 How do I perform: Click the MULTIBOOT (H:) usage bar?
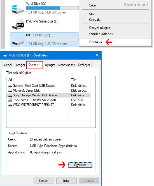[52, 40]
